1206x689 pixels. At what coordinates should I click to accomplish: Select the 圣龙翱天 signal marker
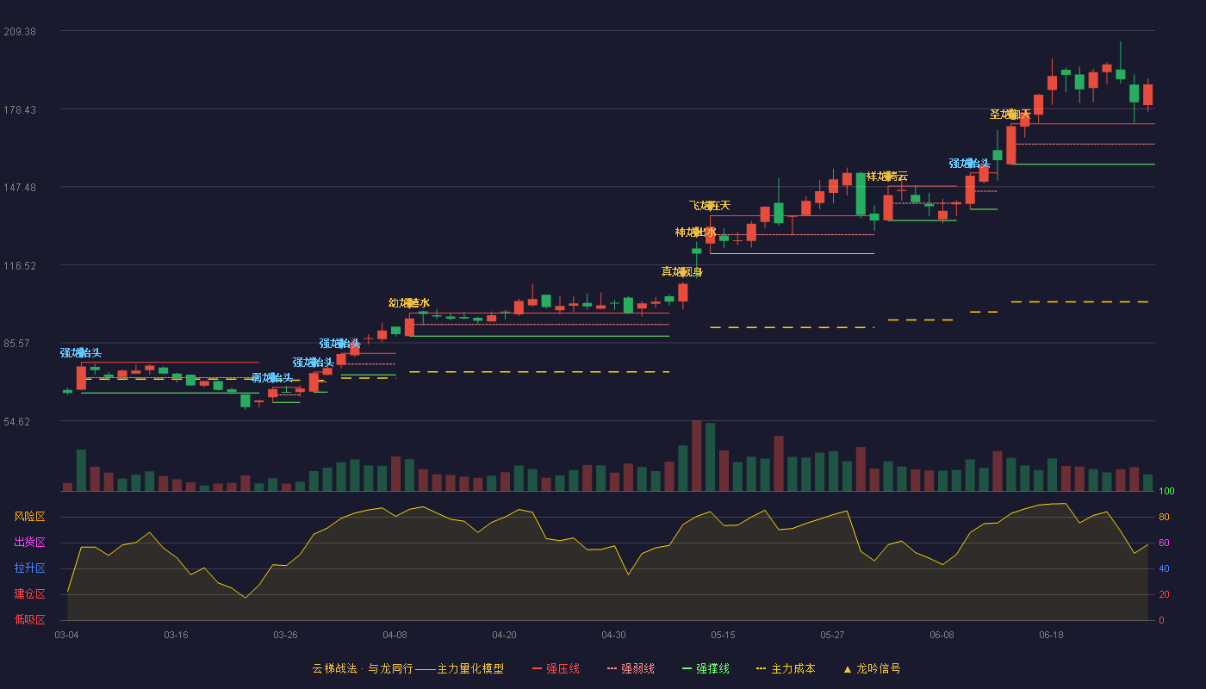1010,114
